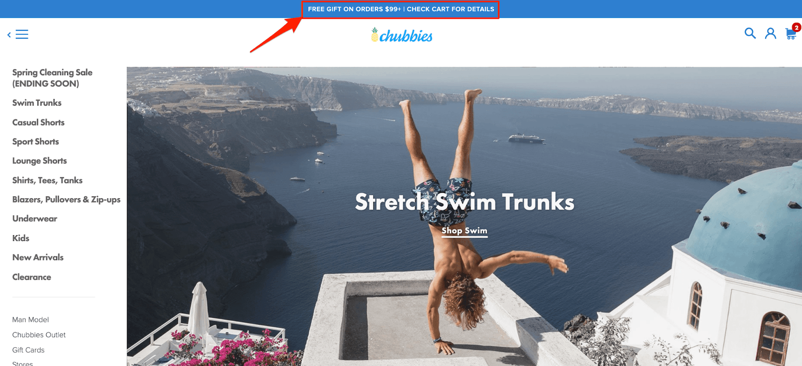Open the shopping cart icon
The height and width of the screenshot is (366, 802).
point(791,34)
